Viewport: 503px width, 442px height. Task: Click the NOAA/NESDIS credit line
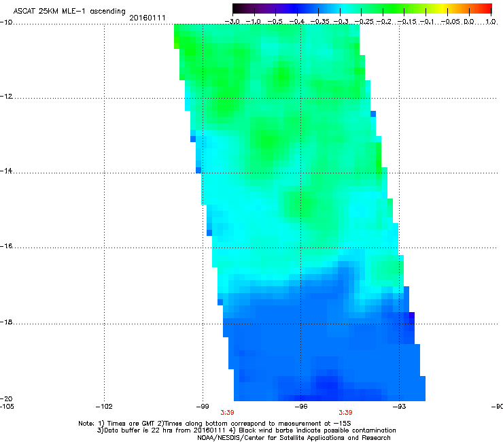[294, 438]
